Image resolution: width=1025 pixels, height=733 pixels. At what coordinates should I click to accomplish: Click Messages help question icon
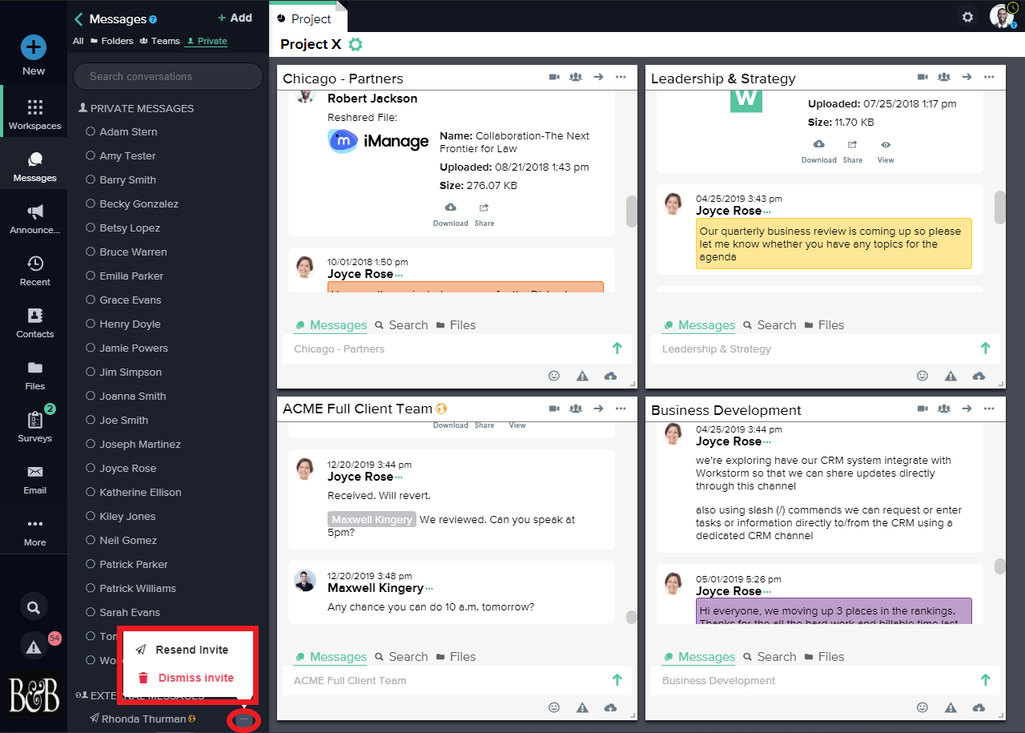pyautogui.click(x=154, y=19)
